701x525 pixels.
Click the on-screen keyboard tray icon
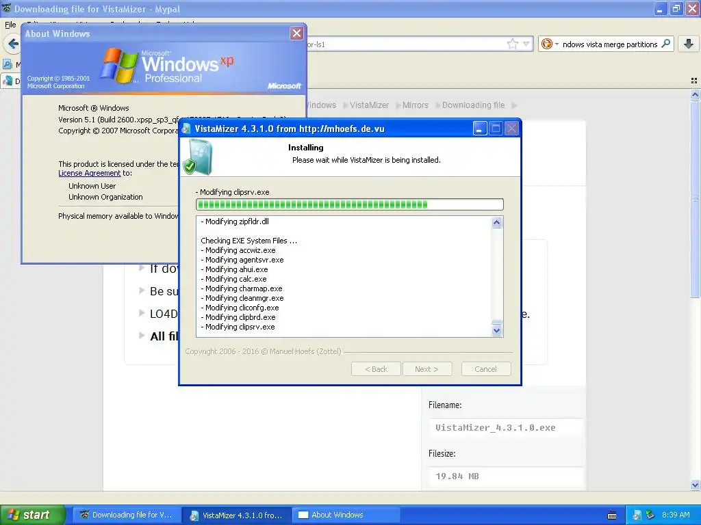tap(612, 515)
